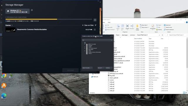Click Cut in Explorer ribbon

[x=107, y=25]
